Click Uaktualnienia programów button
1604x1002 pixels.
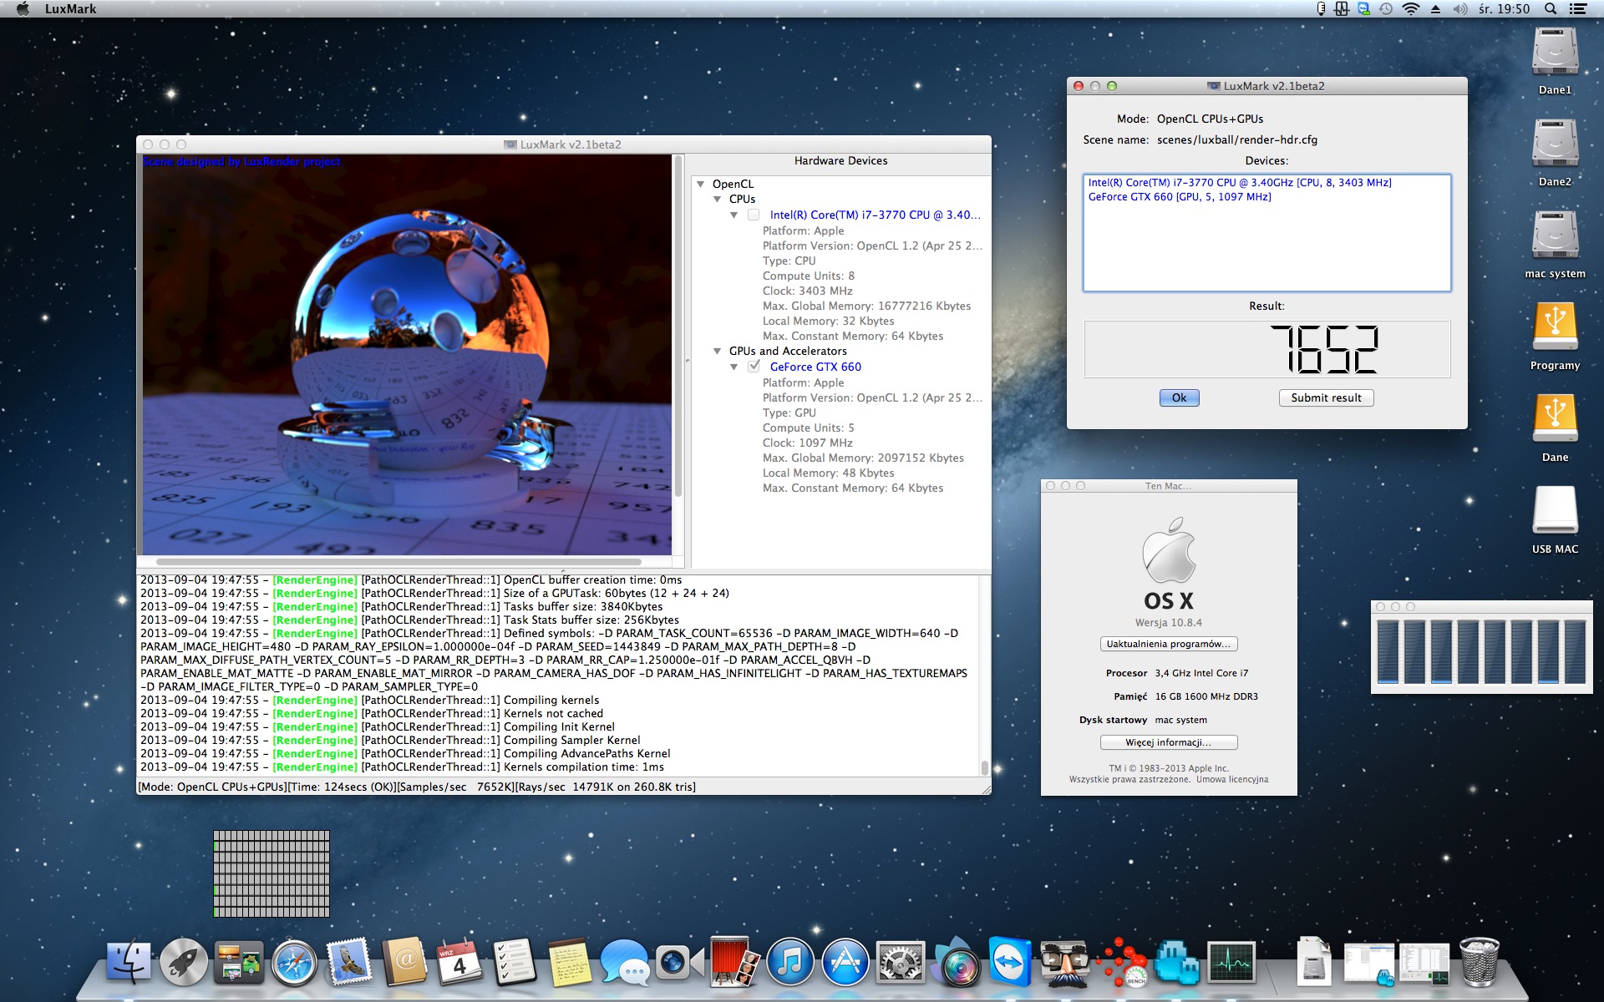[1168, 644]
